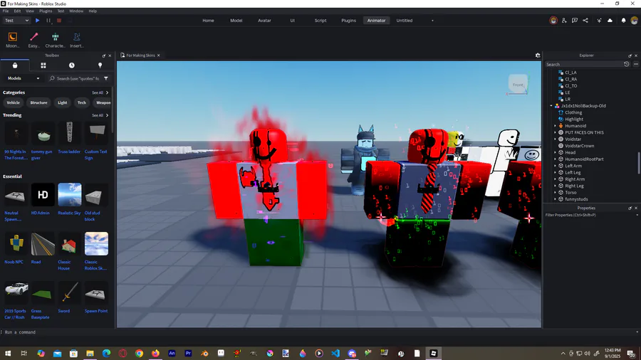Switch to the Untitled ribbon tab
Viewport: 641px width, 360px height.
[x=405, y=21]
